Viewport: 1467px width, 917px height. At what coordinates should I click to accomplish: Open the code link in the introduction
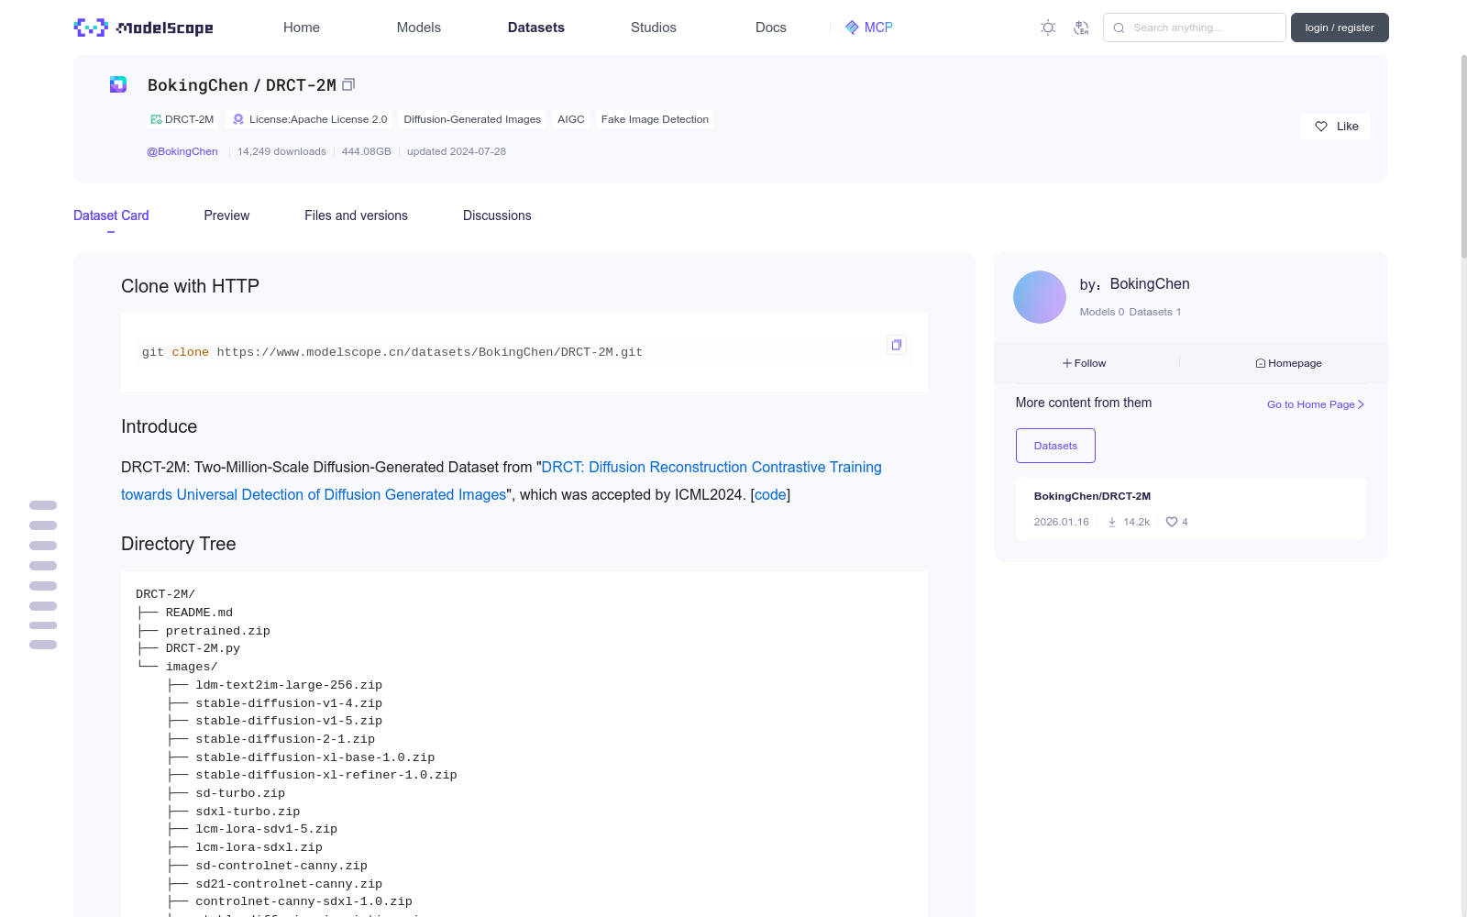770,494
